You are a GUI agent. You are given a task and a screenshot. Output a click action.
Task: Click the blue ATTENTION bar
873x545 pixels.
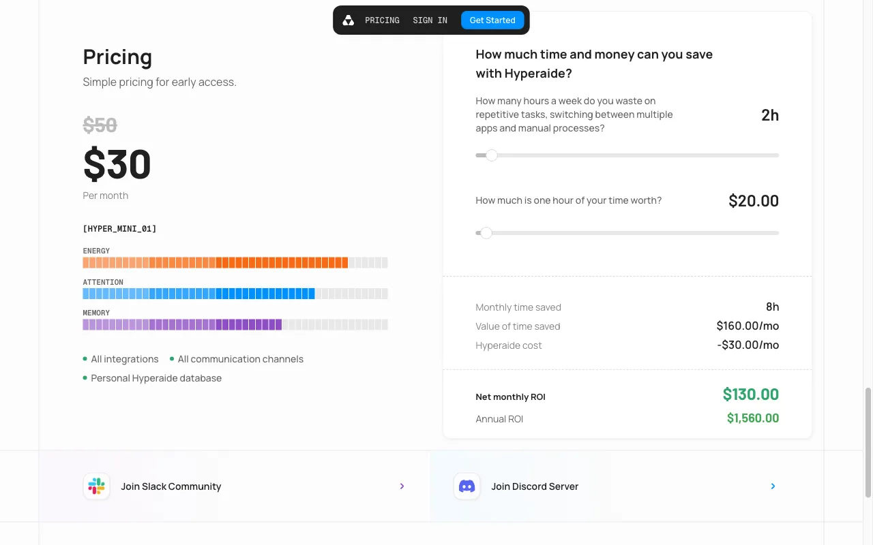pos(235,294)
